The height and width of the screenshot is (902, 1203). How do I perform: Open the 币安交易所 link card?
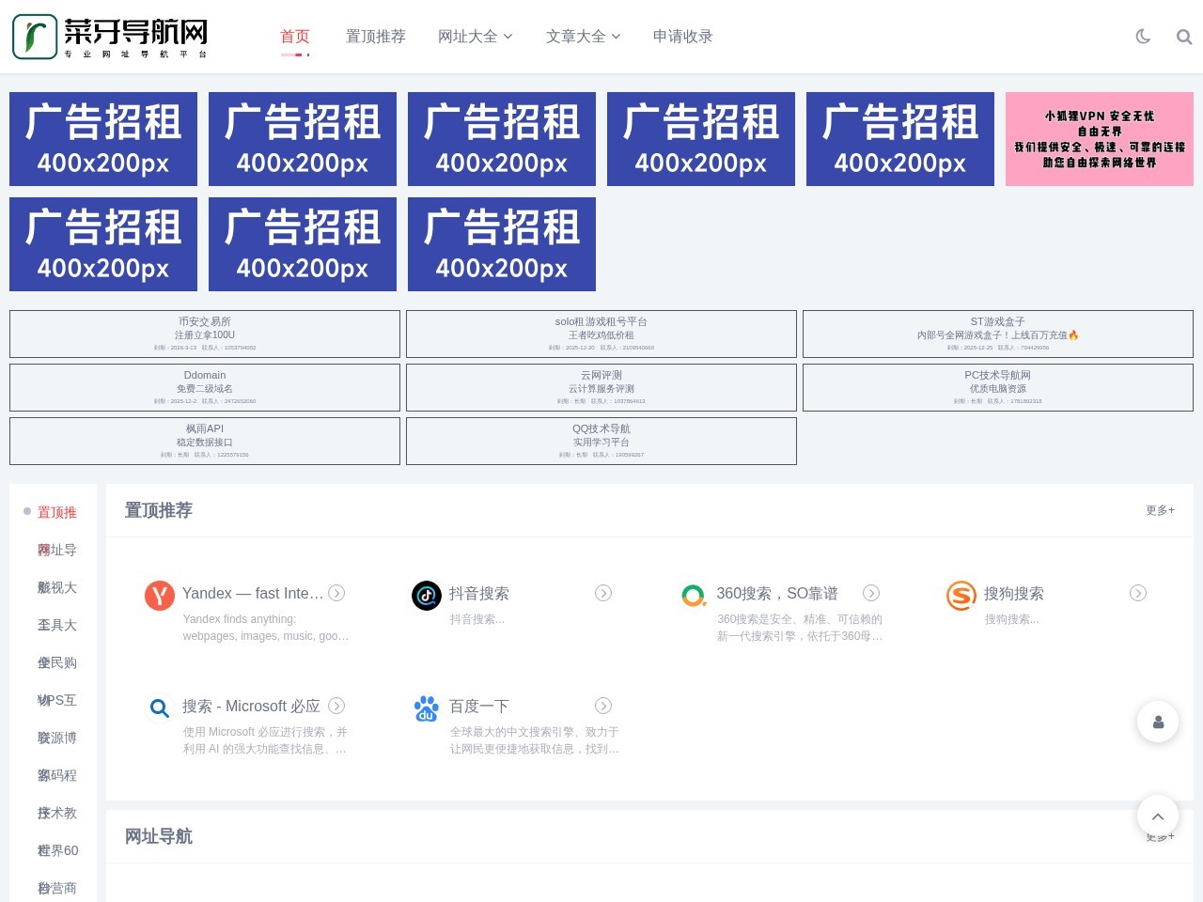click(x=203, y=334)
